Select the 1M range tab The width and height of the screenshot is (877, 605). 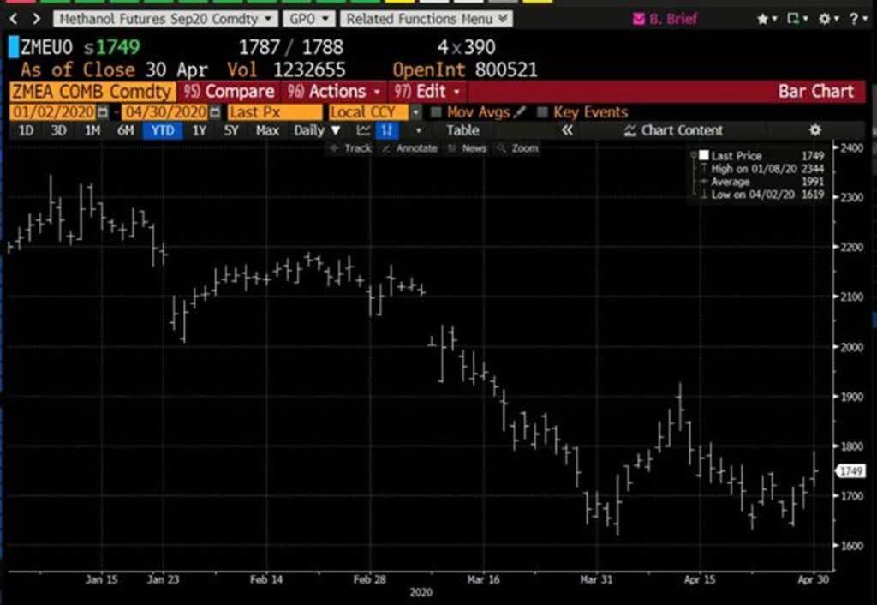pos(92,130)
